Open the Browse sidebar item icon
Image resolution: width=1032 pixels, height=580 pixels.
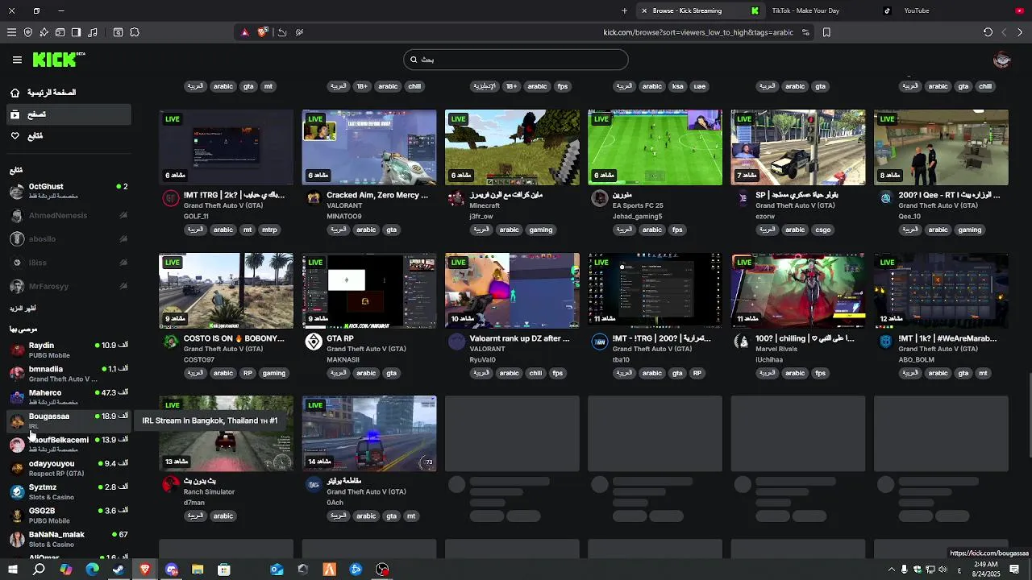tap(15, 114)
